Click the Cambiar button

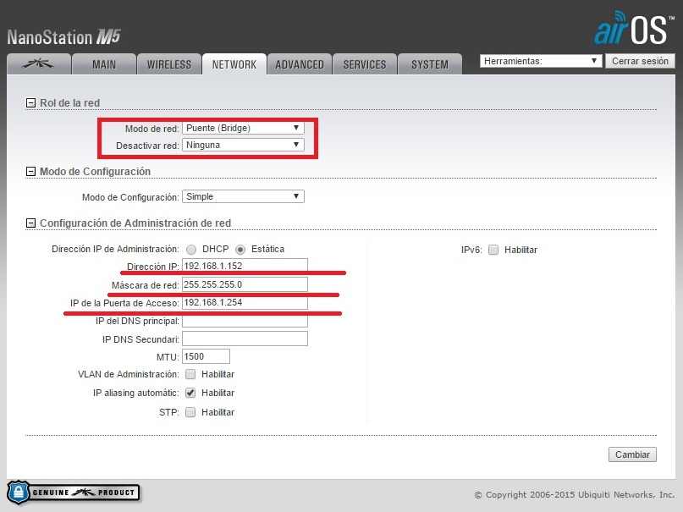point(632,454)
